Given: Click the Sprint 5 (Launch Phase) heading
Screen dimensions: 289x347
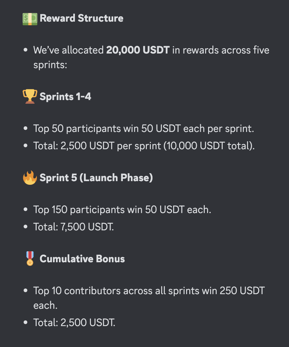Looking at the screenshot, I should (96, 177).
